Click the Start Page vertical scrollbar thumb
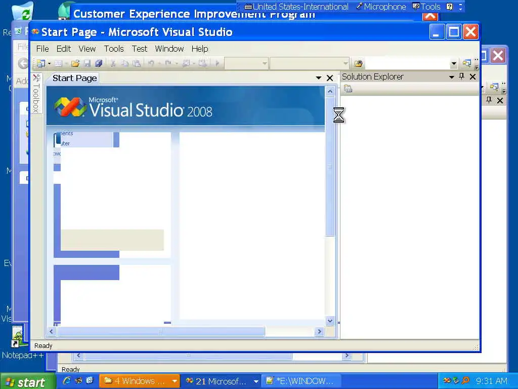Screen dimensions: 518x389 point(330,166)
